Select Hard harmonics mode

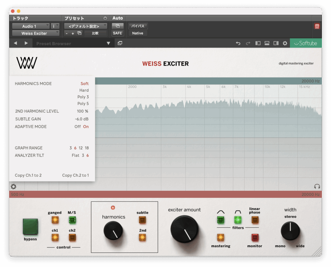click(x=84, y=90)
